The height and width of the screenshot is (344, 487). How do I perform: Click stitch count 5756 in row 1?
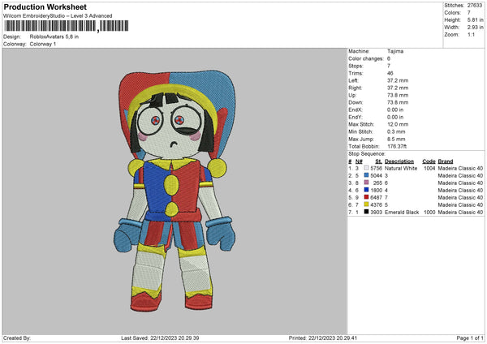376,168
